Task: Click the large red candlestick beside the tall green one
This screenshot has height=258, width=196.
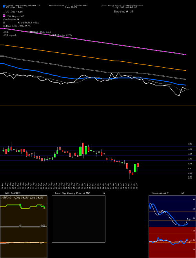Action: [x=83, y=148]
